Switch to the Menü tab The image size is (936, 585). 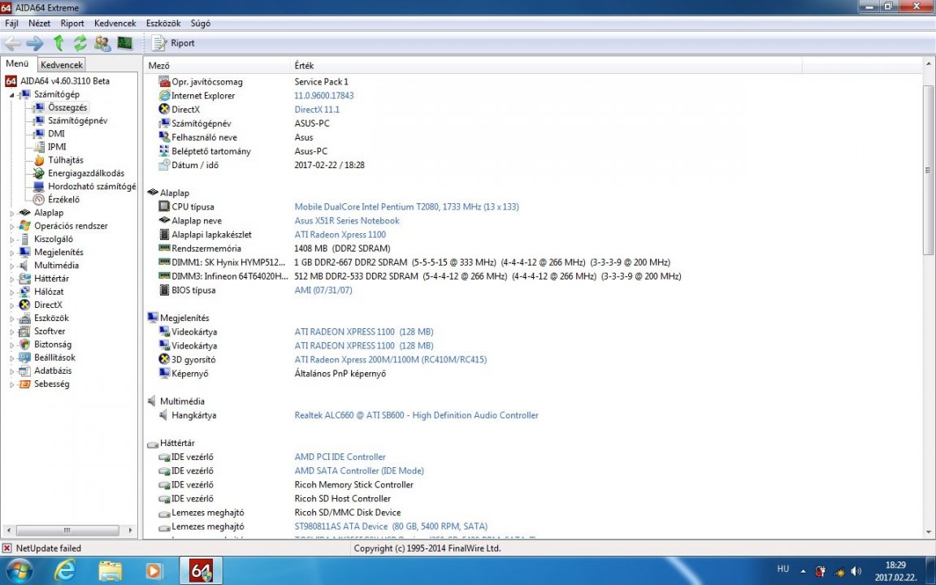click(17, 64)
